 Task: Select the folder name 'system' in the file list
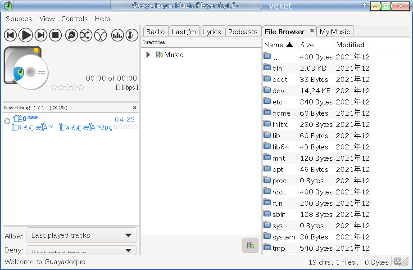click(284, 237)
